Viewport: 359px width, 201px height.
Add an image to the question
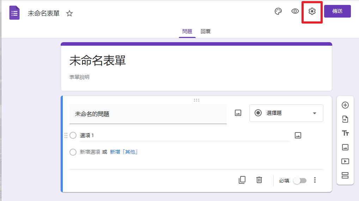238,113
